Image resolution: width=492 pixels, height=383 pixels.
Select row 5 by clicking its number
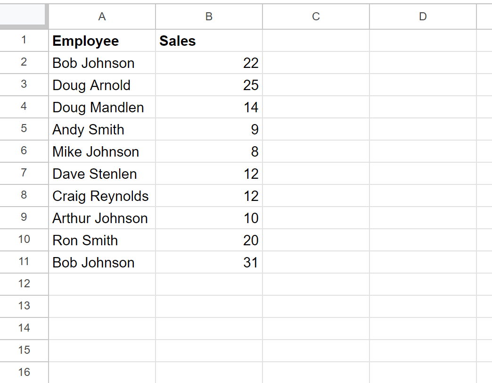[x=24, y=129]
